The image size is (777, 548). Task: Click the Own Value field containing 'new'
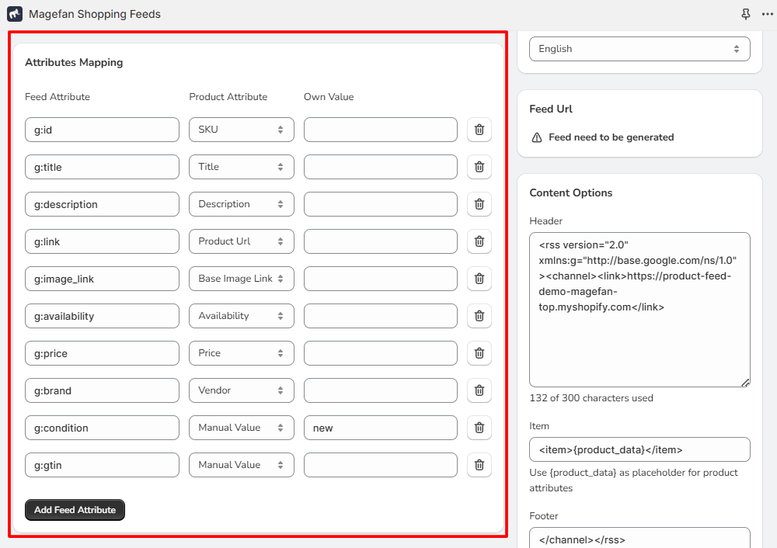(381, 428)
